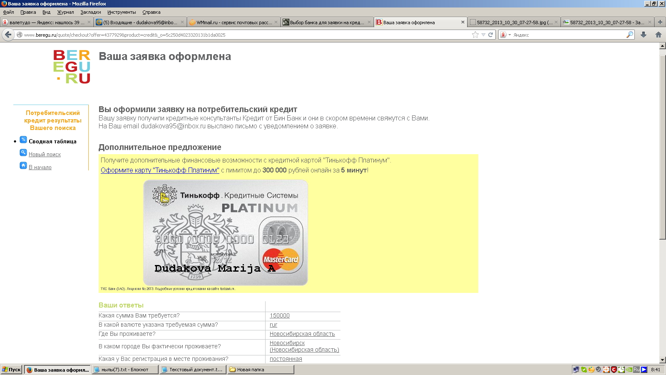Open the Справка menu
This screenshot has height=375, width=666.
(x=152, y=12)
